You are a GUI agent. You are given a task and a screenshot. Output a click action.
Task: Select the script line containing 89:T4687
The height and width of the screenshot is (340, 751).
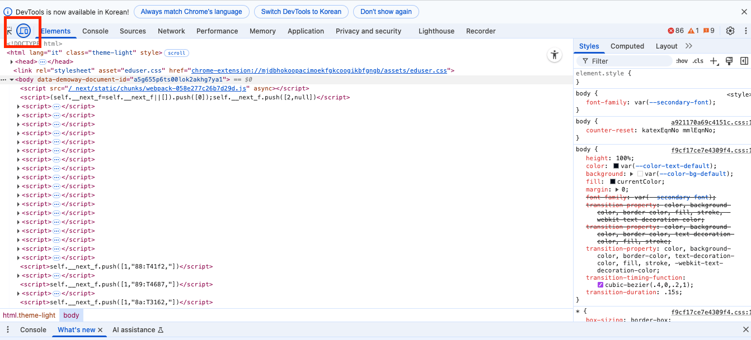(116, 285)
